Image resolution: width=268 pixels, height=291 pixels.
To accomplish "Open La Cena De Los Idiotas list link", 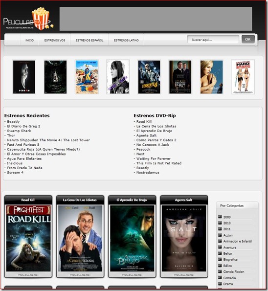I will point(156,126).
